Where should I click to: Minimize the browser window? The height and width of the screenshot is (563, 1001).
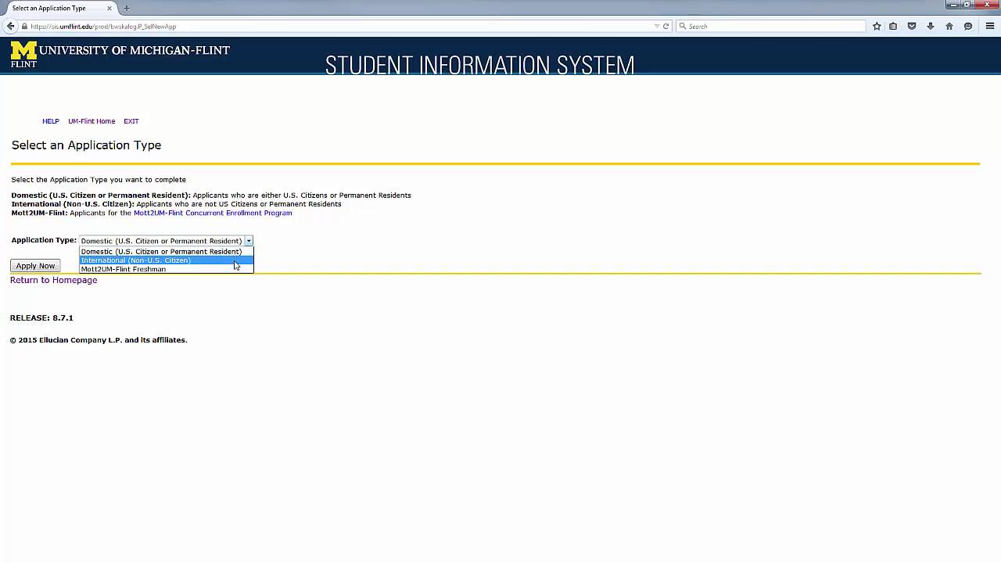click(x=953, y=4)
